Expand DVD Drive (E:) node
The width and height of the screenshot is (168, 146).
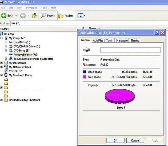pyautogui.click(x=6, y=50)
